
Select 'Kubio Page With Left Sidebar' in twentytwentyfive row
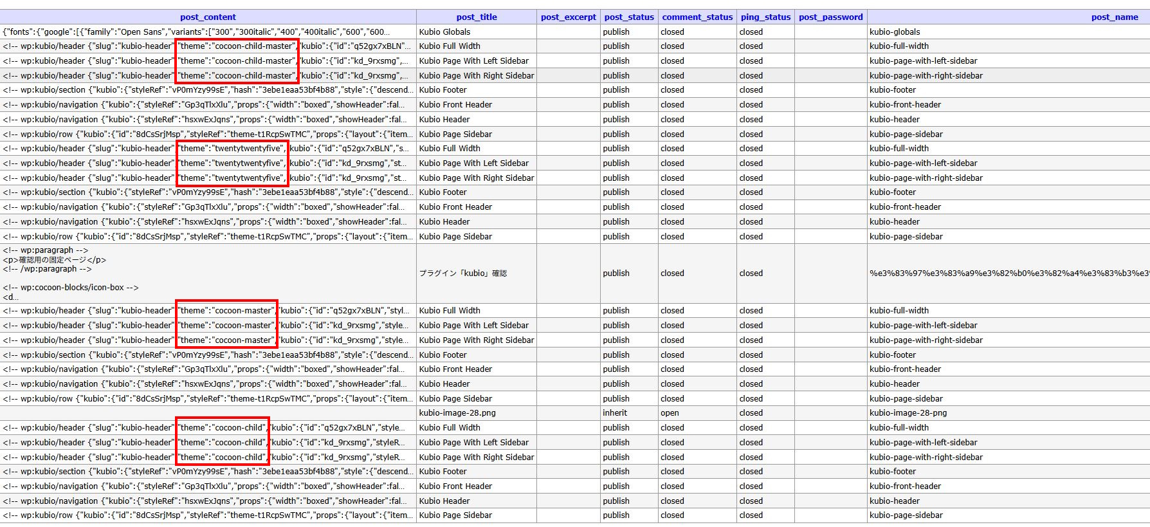point(477,163)
